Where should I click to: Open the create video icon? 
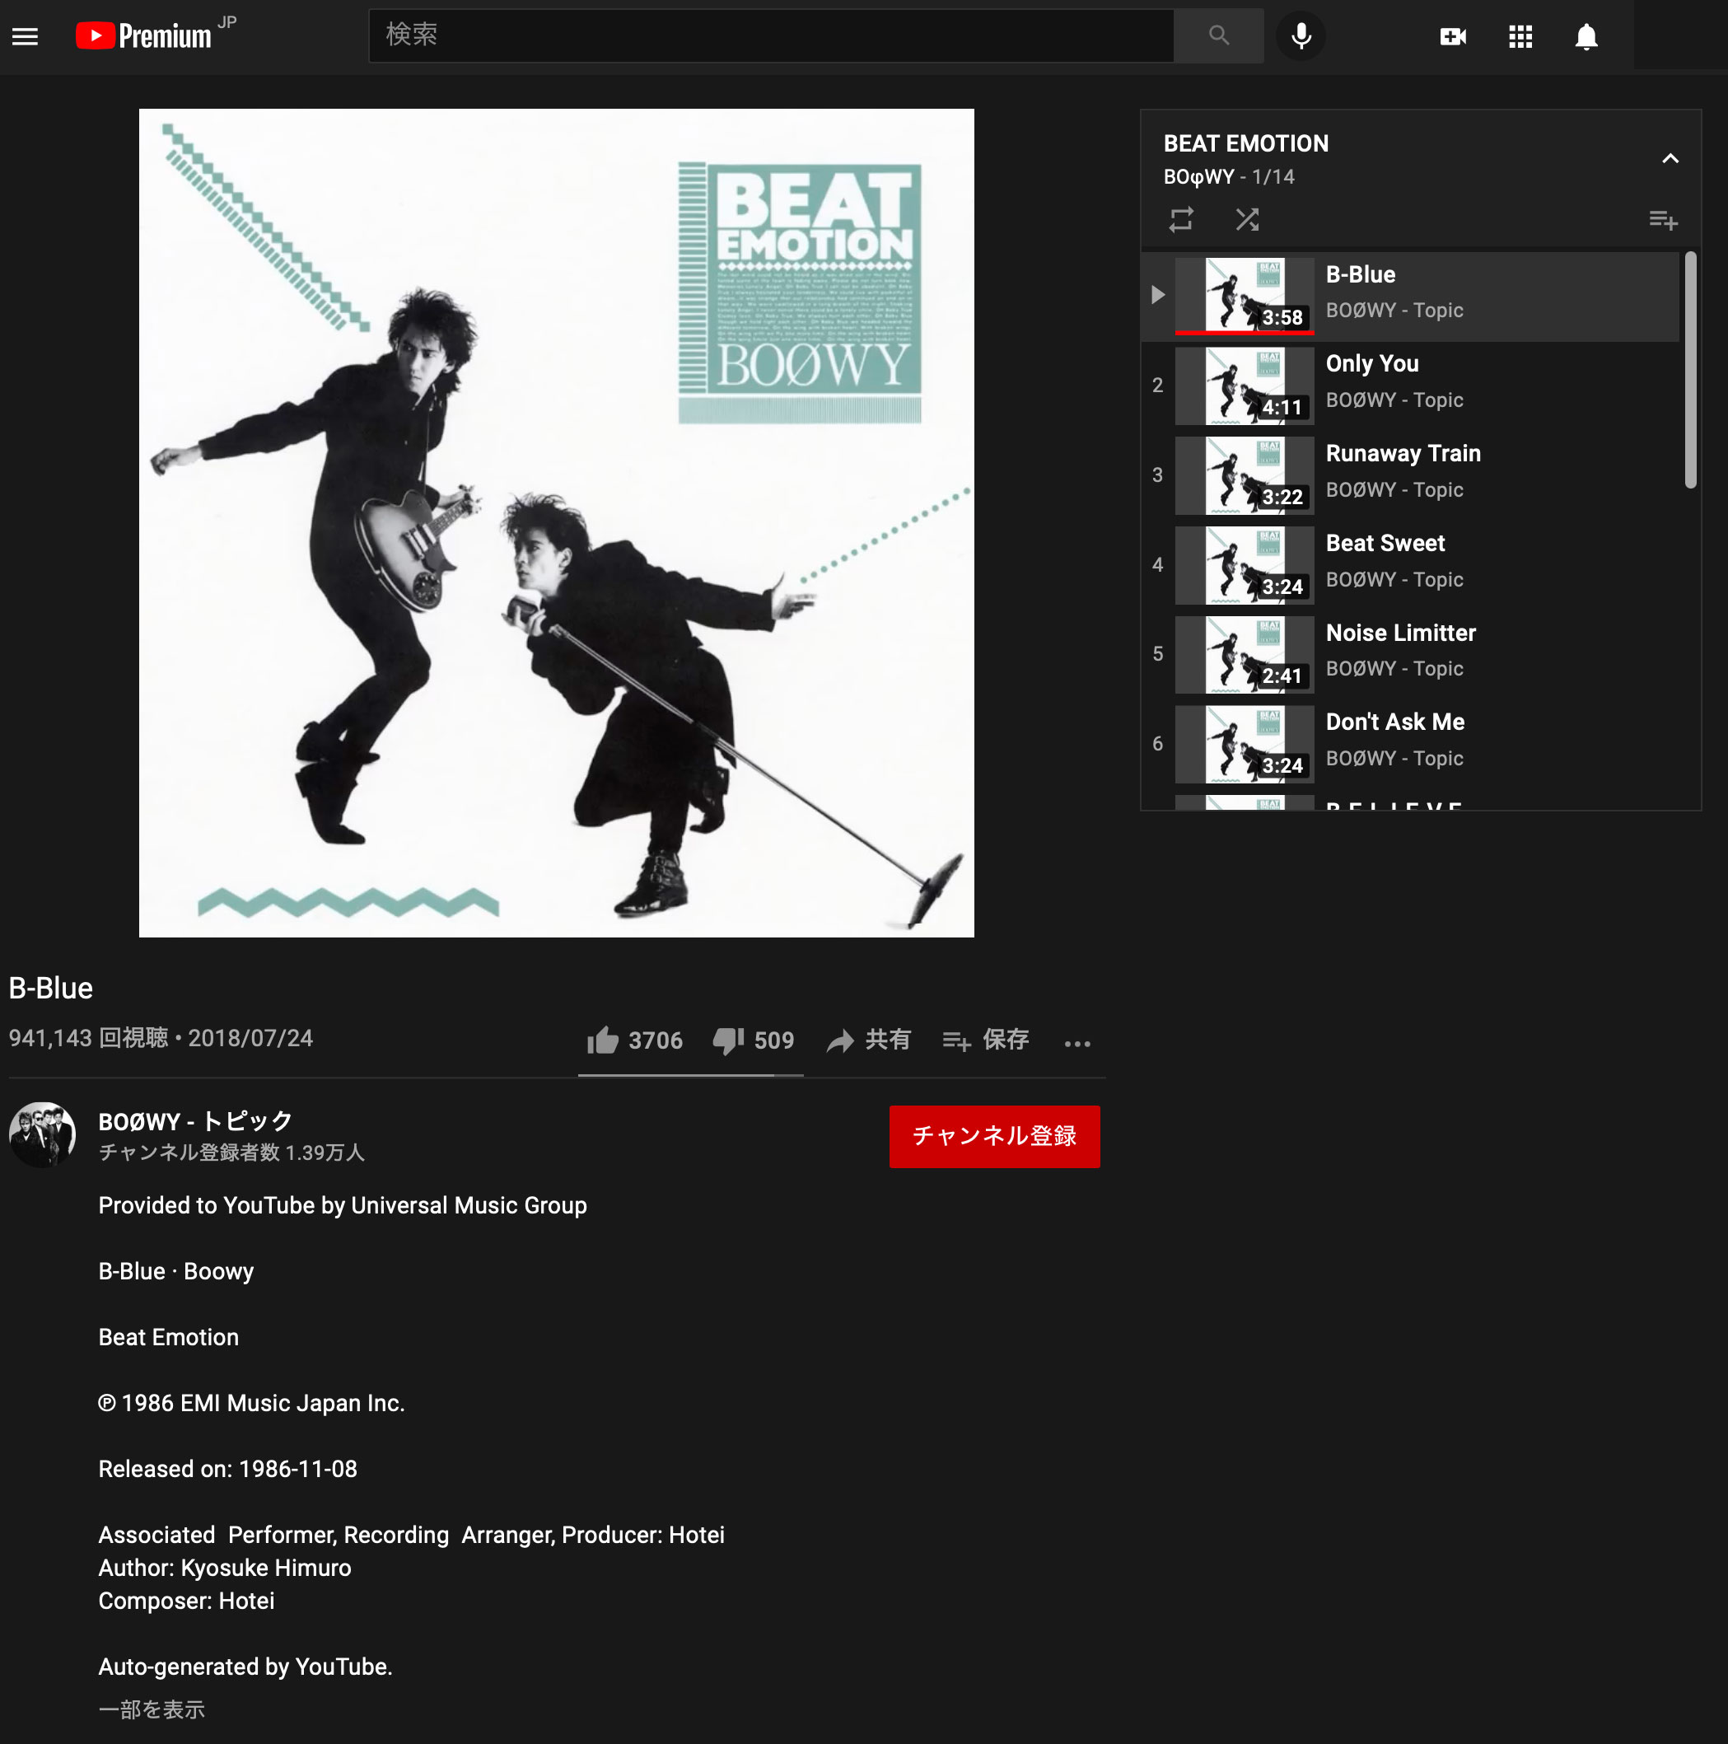pyautogui.click(x=1453, y=37)
